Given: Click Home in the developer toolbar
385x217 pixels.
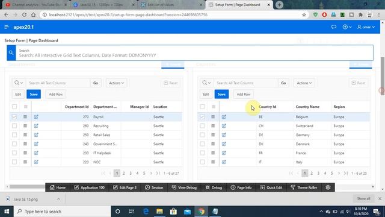Looking at the screenshot, I should click(58, 187).
